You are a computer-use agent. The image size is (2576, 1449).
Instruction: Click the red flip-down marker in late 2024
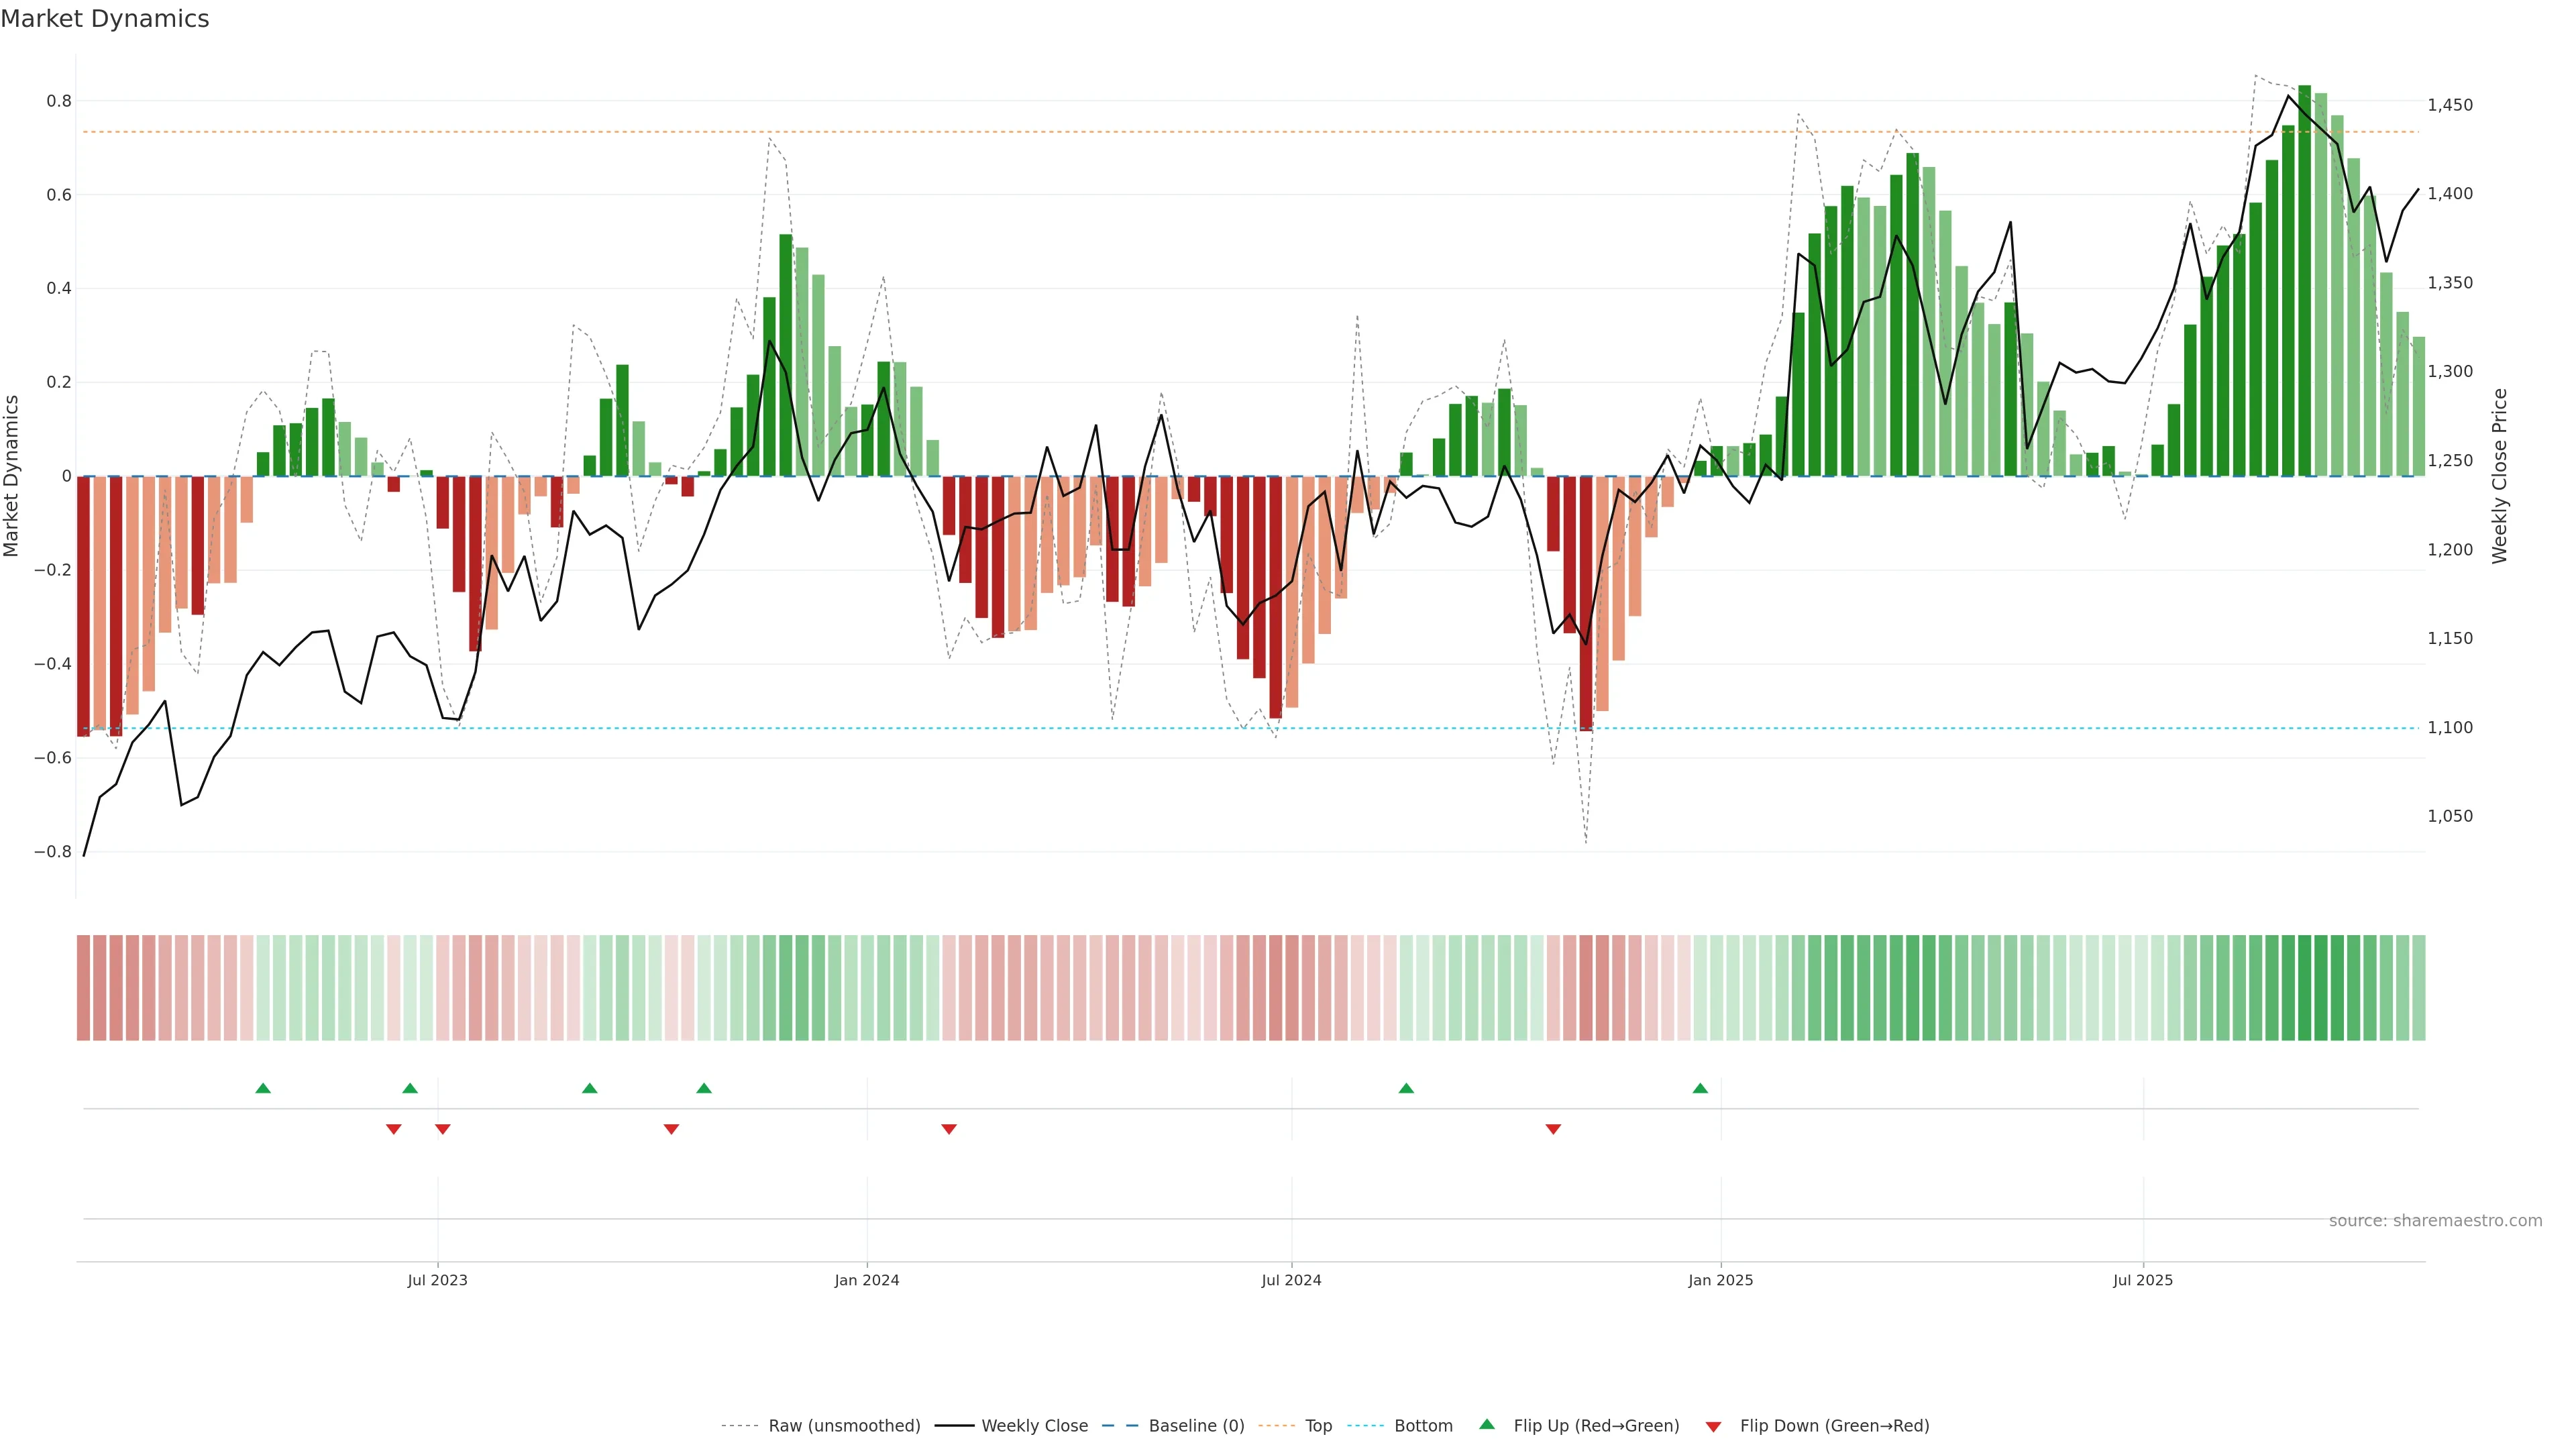[1553, 1129]
